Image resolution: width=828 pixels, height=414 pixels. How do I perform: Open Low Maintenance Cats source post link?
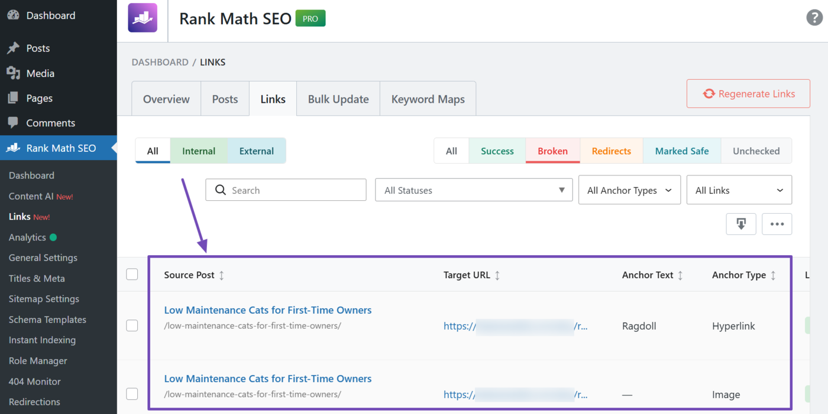pos(267,309)
